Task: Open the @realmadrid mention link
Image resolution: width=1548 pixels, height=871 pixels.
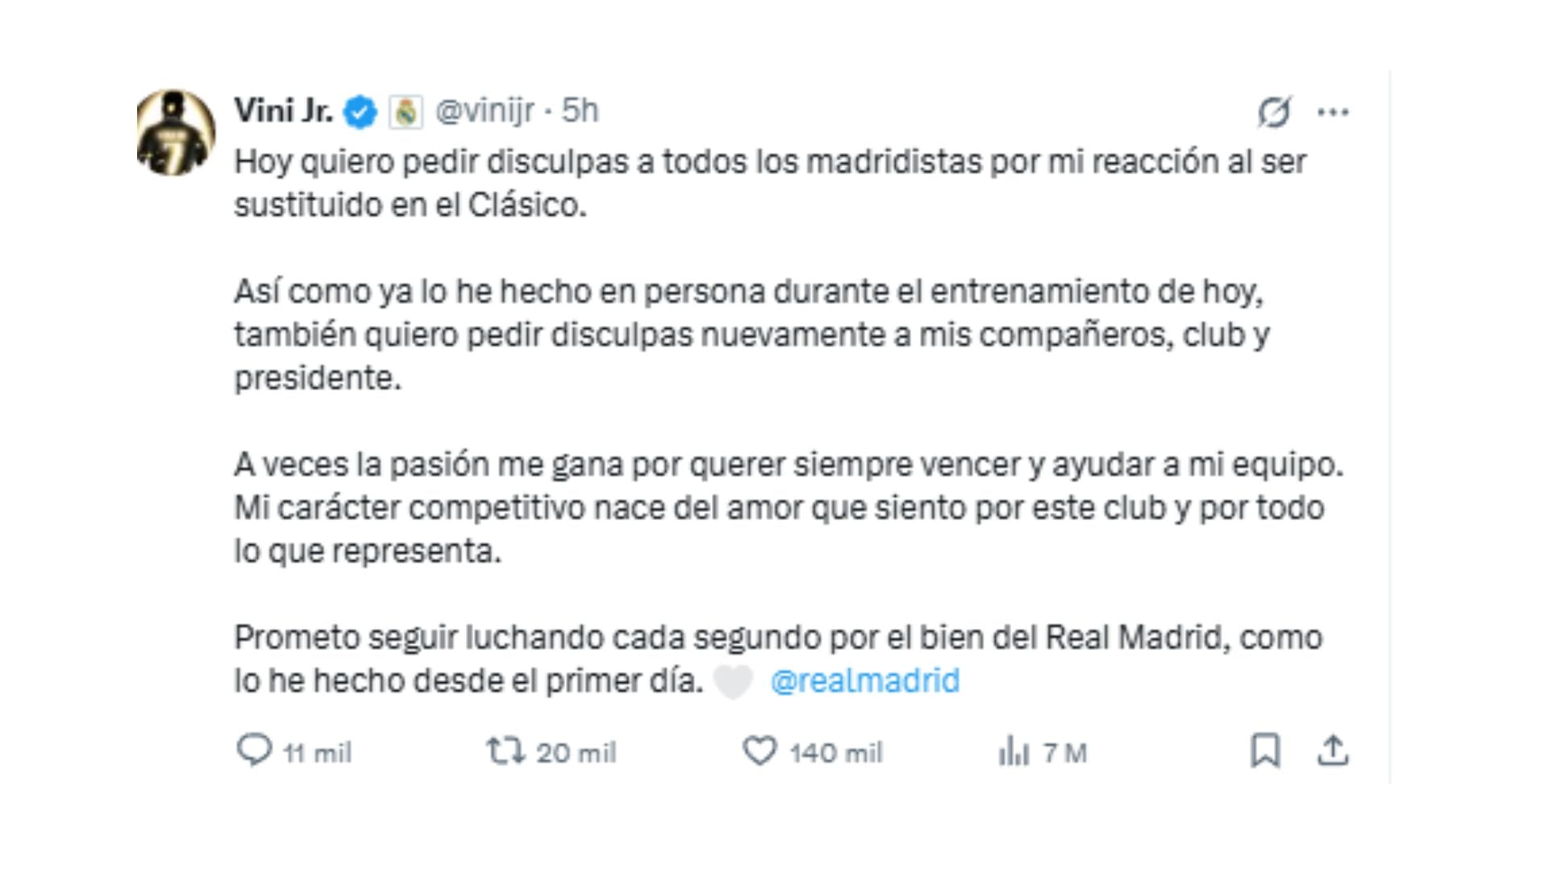Action: pos(863,681)
